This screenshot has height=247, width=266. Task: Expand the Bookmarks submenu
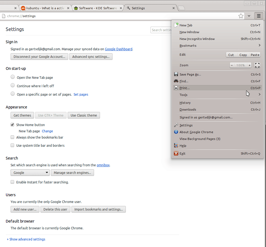click(217, 45)
